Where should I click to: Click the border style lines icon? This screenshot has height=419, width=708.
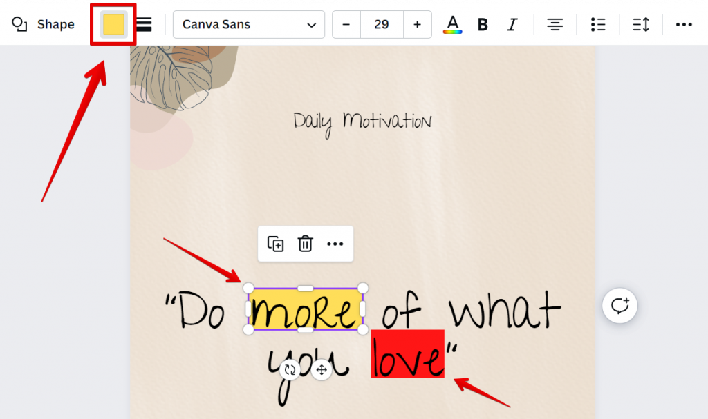pyautogui.click(x=143, y=23)
